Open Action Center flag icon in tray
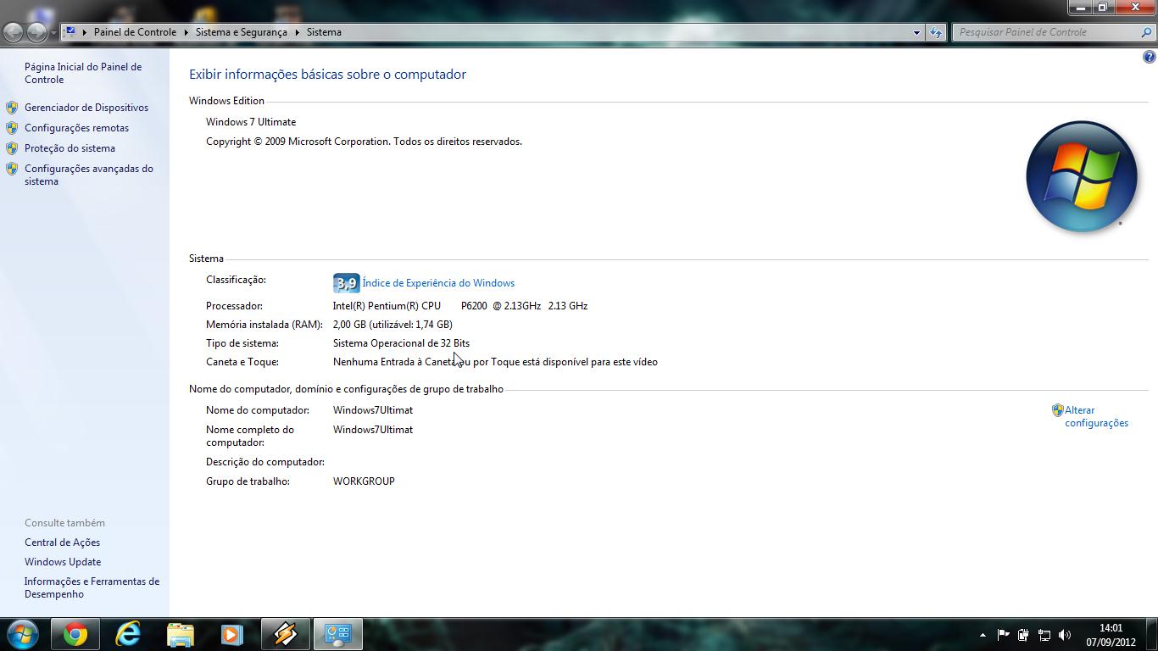This screenshot has height=651, width=1158. (1003, 635)
